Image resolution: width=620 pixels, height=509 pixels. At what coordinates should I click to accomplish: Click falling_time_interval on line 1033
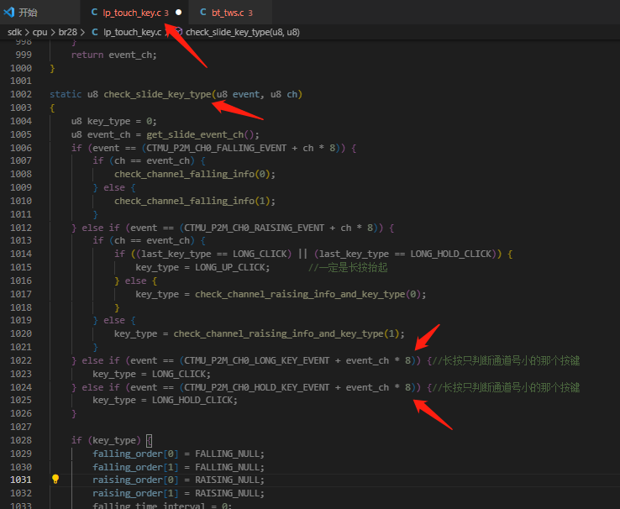coord(149,506)
